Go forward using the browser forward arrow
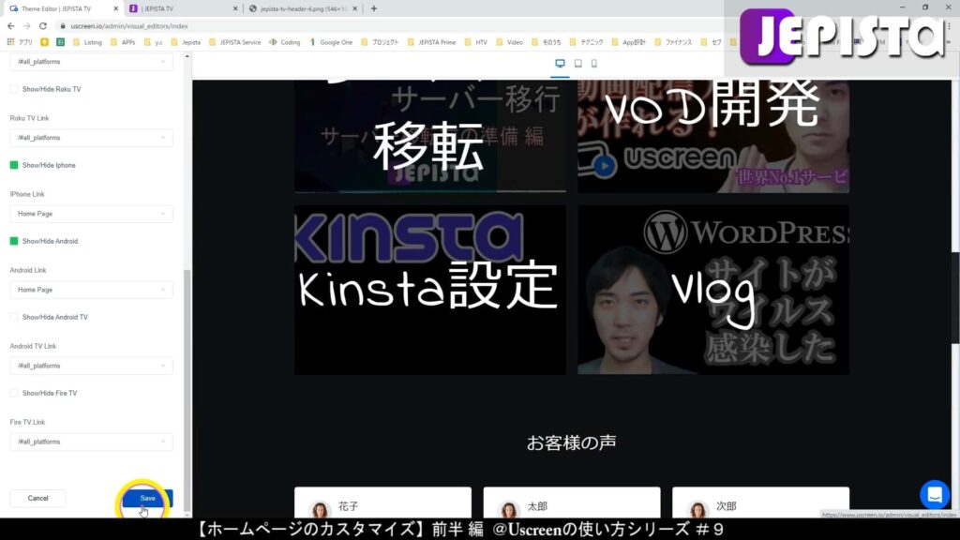 click(x=26, y=25)
